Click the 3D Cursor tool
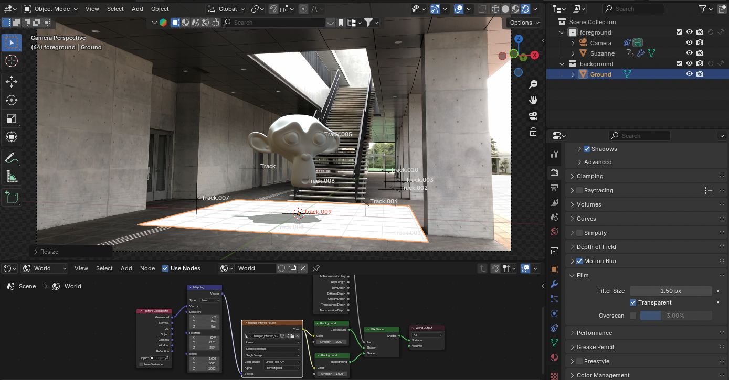729x380 pixels. pyautogui.click(x=11, y=61)
